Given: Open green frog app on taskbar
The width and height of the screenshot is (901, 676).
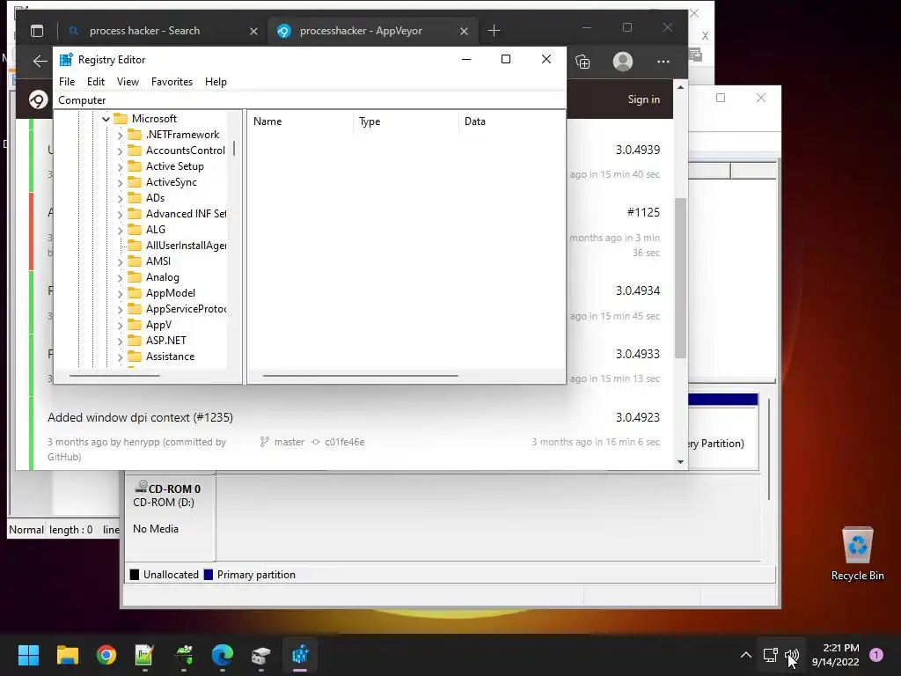Looking at the screenshot, I should [x=184, y=655].
